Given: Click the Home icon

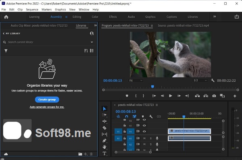Looking at the screenshot, I should [6, 17].
